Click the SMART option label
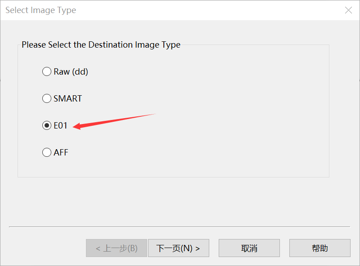The image size is (360, 266). pyautogui.click(x=68, y=98)
